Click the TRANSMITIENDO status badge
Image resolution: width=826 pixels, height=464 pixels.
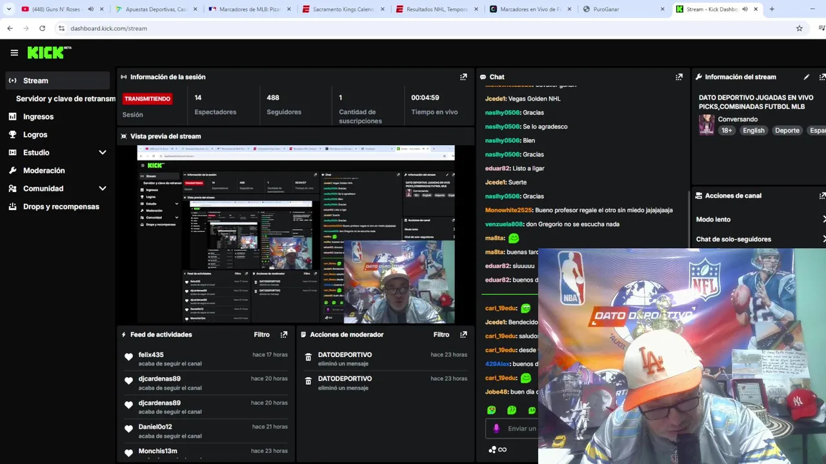pyautogui.click(x=147, y=99)
